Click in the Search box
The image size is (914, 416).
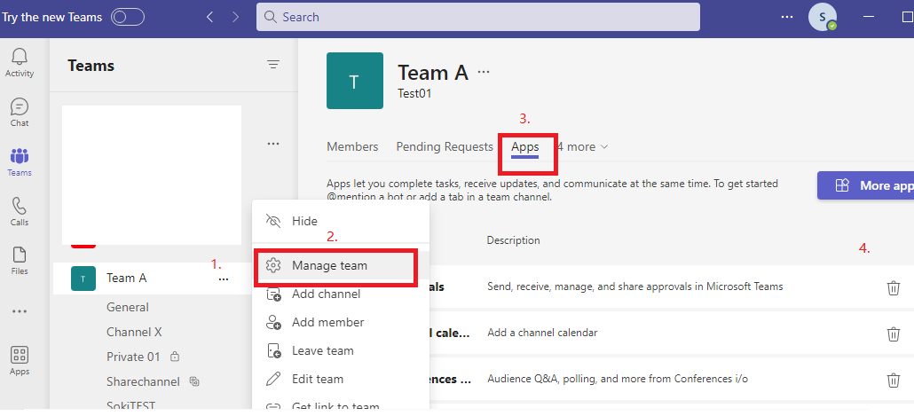tap(478, 17)
